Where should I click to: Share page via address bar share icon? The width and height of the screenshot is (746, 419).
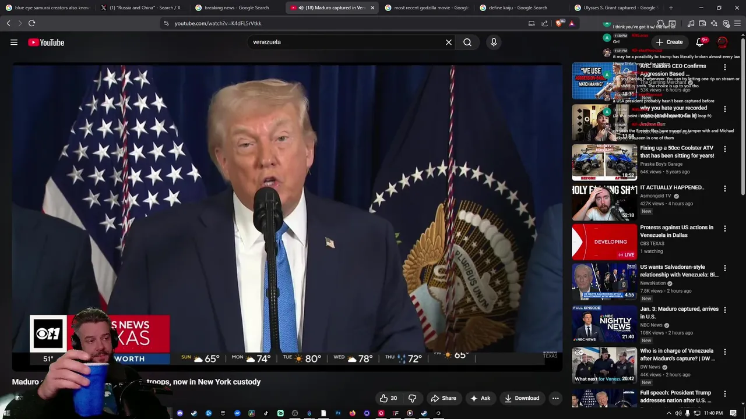(x=544, y=23)
